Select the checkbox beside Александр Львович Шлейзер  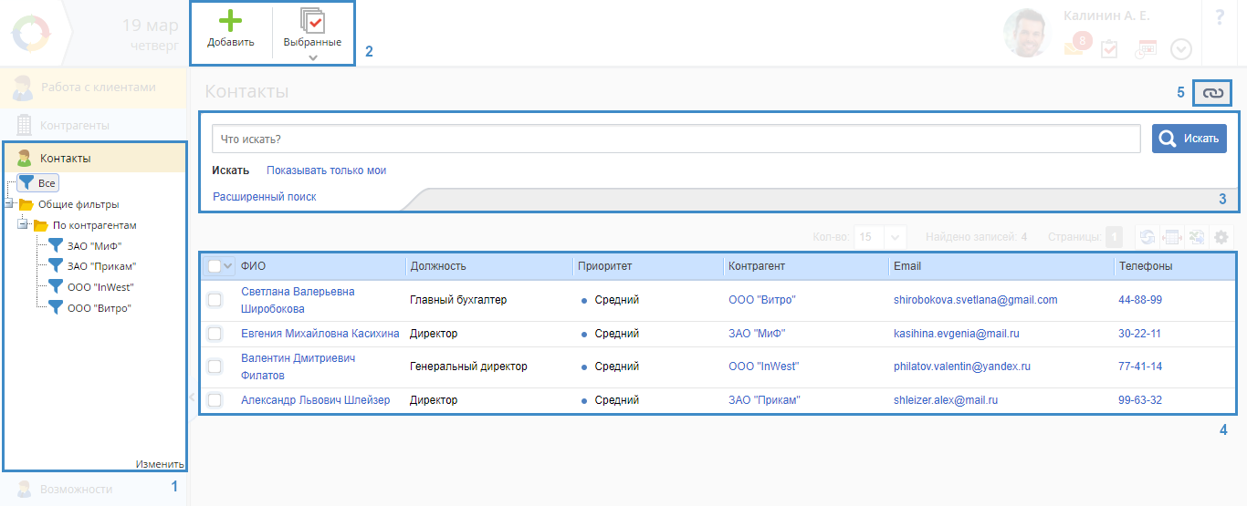215,400
